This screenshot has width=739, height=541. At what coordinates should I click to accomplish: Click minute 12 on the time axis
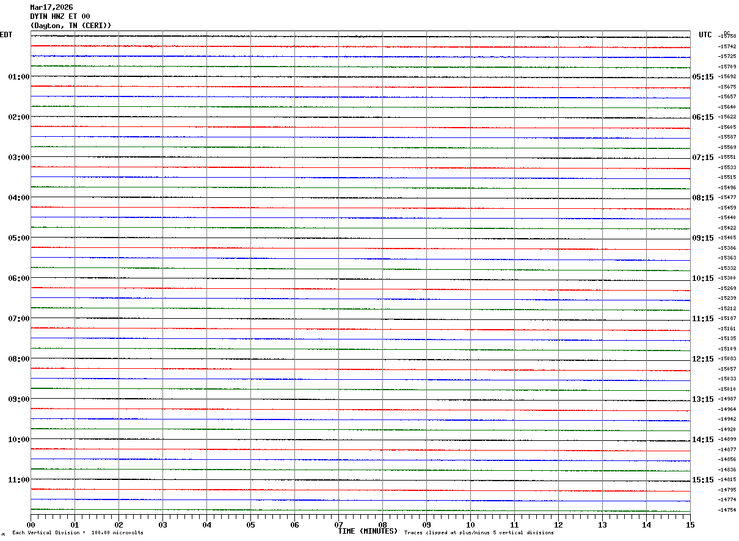point(558,525)
